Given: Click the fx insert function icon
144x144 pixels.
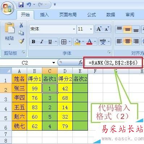Looking at the screenshot, I should (80, 63).
